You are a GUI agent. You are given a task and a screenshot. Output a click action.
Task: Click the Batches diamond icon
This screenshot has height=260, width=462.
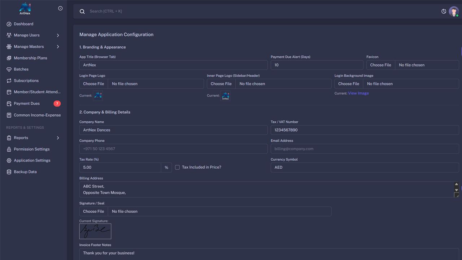[x=9, y=69]
